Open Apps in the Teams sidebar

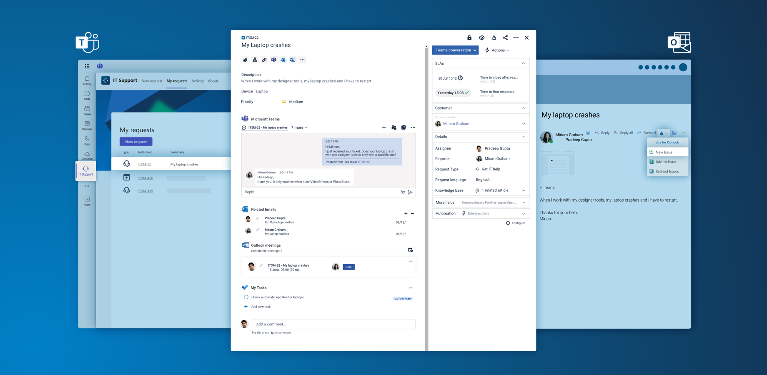click(87, 201)
